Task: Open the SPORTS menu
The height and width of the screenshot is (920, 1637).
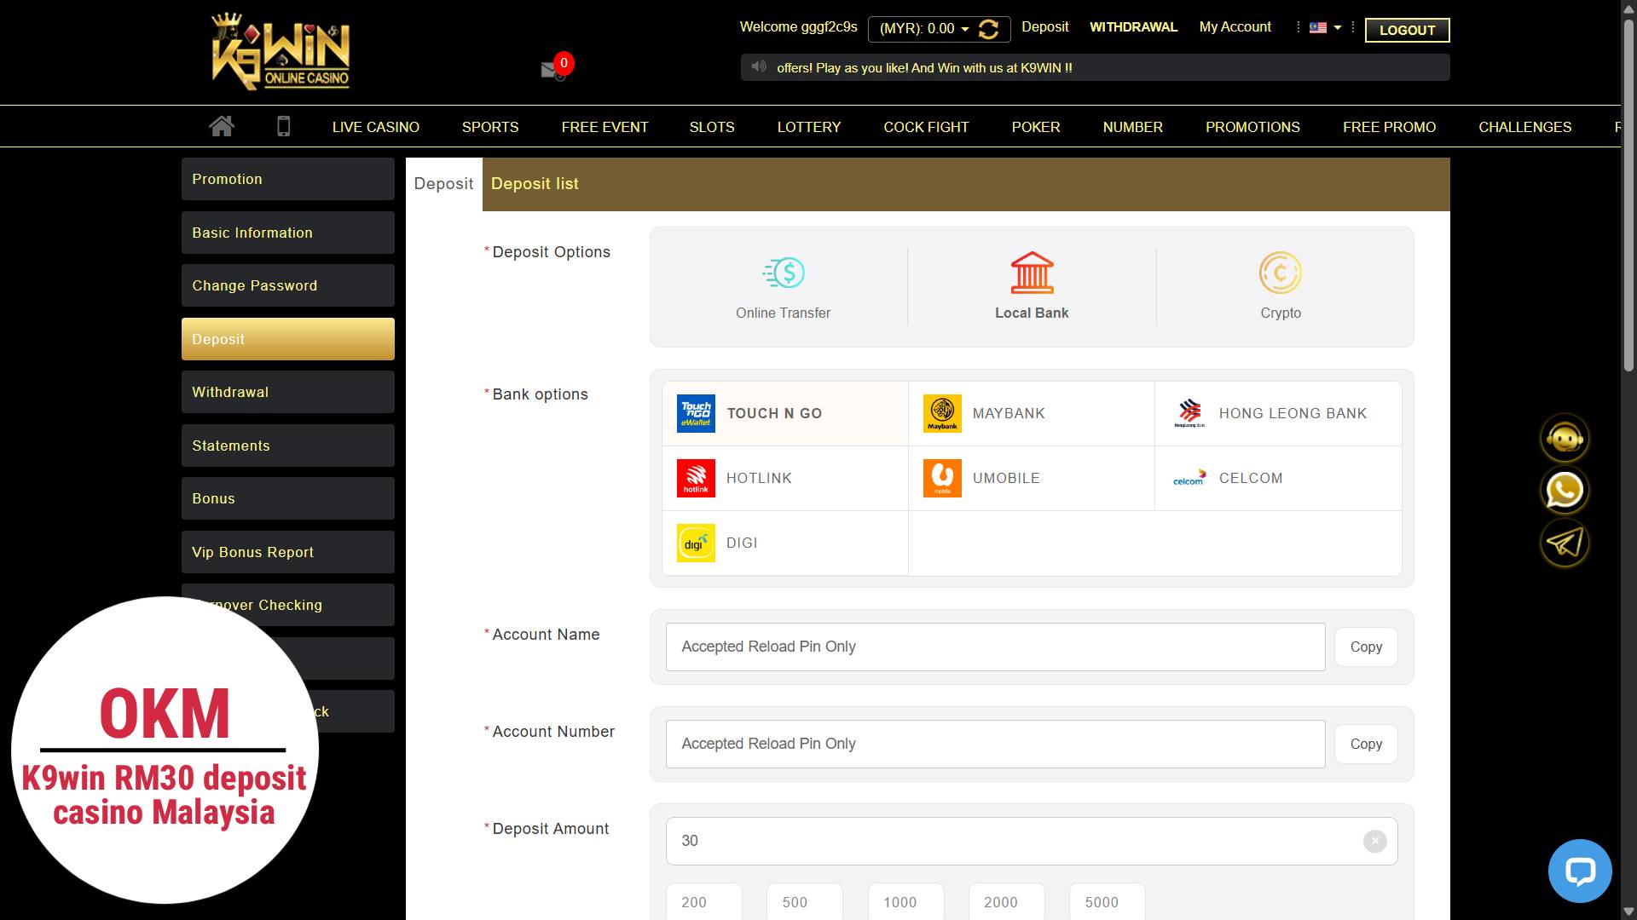Action: [x=490, y=127]
